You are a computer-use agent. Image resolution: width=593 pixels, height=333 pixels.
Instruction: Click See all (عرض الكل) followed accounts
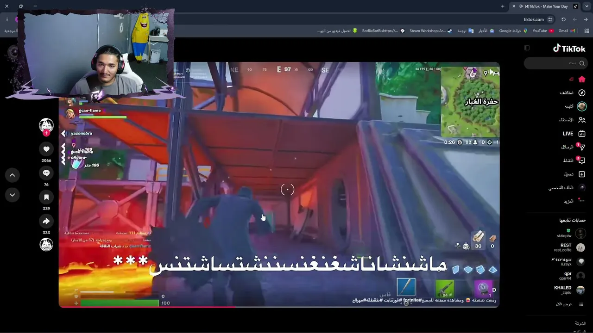click(x=569, y=304)
